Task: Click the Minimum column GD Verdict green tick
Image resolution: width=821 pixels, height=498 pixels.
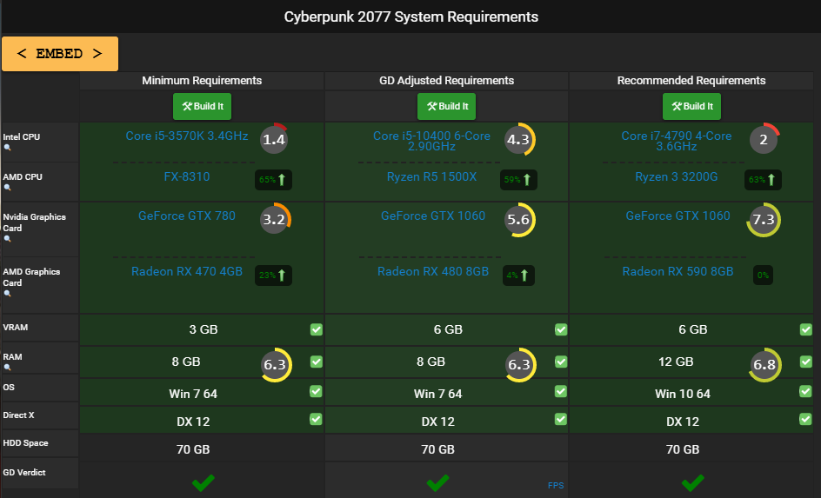Action: (x=204, y=482)
